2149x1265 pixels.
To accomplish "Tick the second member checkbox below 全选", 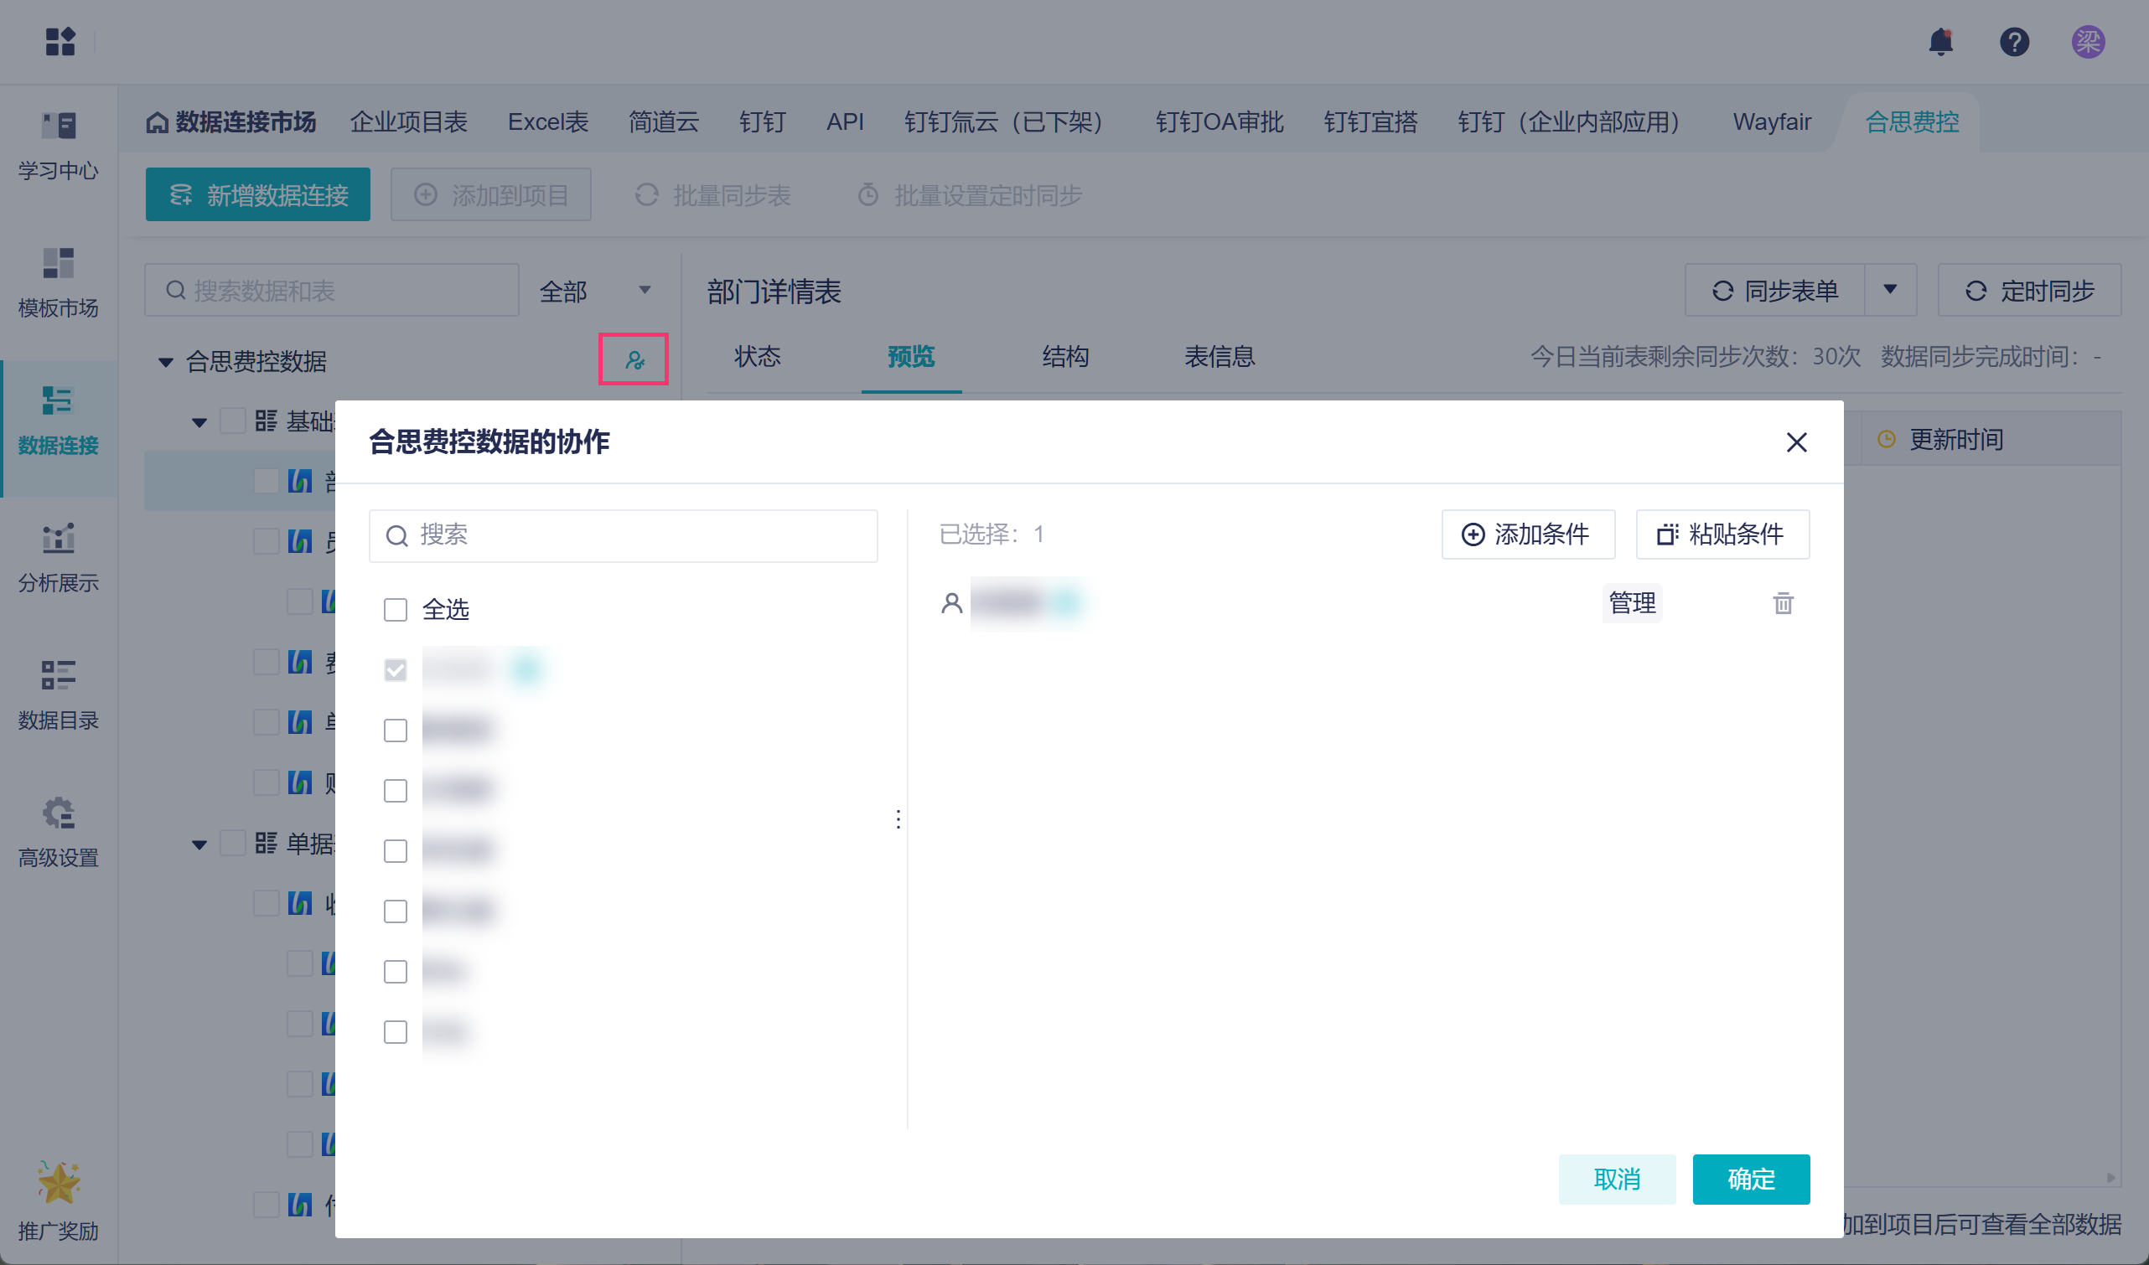I will (396, 731).
